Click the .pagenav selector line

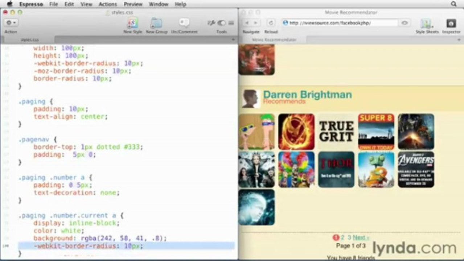[x=38, y=139]
